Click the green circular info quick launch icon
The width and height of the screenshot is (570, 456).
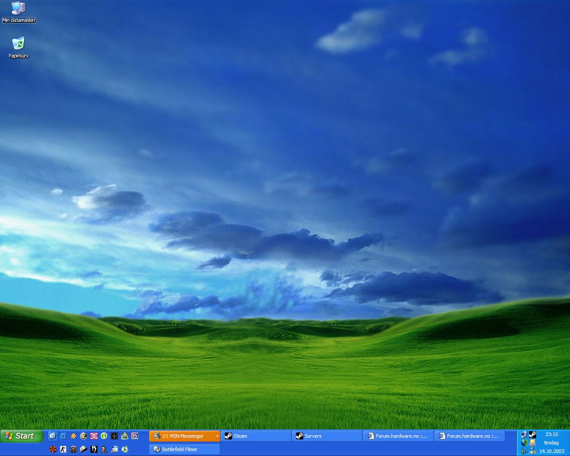click(x=104, y=436)
